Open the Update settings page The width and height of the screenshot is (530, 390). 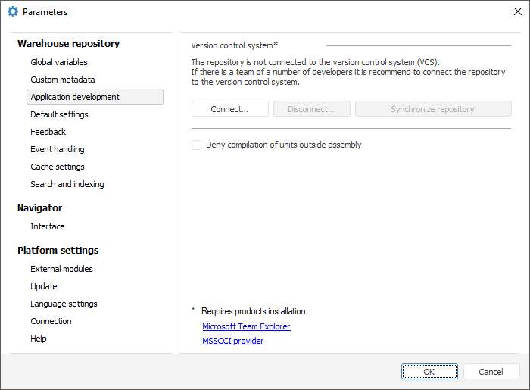44,286
